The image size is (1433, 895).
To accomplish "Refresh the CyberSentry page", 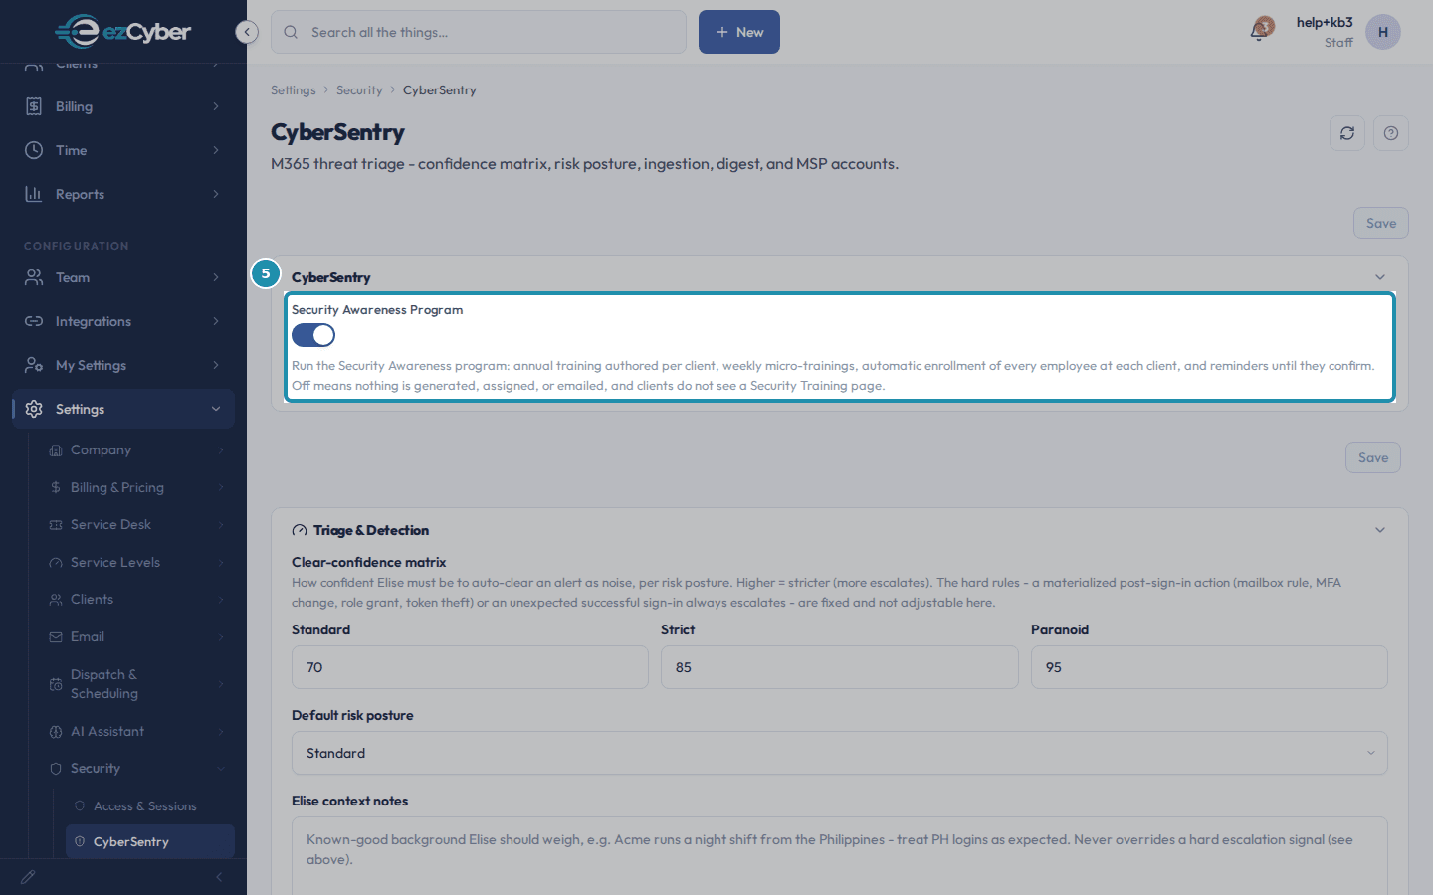I will point(1347,133).
